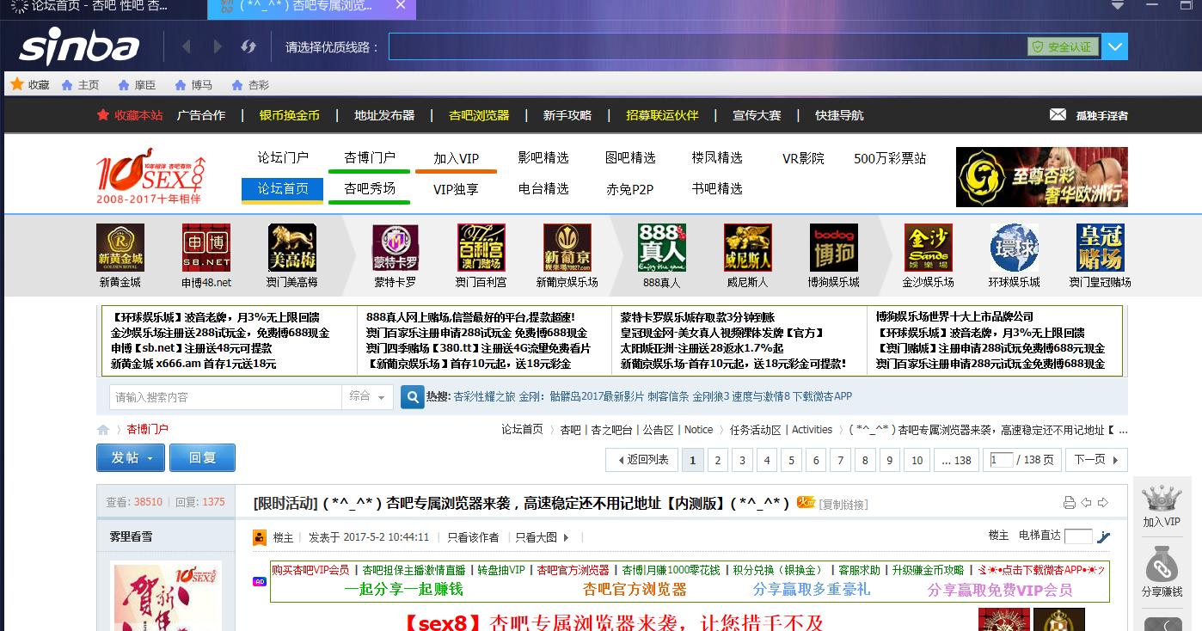This screenshot has height=631, width=1202.
Task: Open the 摩臣 bookmark
Action: [137, 85]
